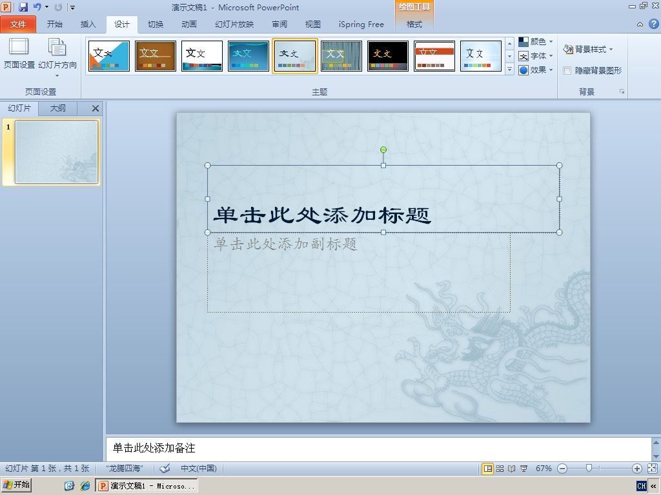Image resolution: width=661 pixels, height=495 pixels.
Task: Switch to the 大纲 (Outline) pane tab
Action: (57, 108)
